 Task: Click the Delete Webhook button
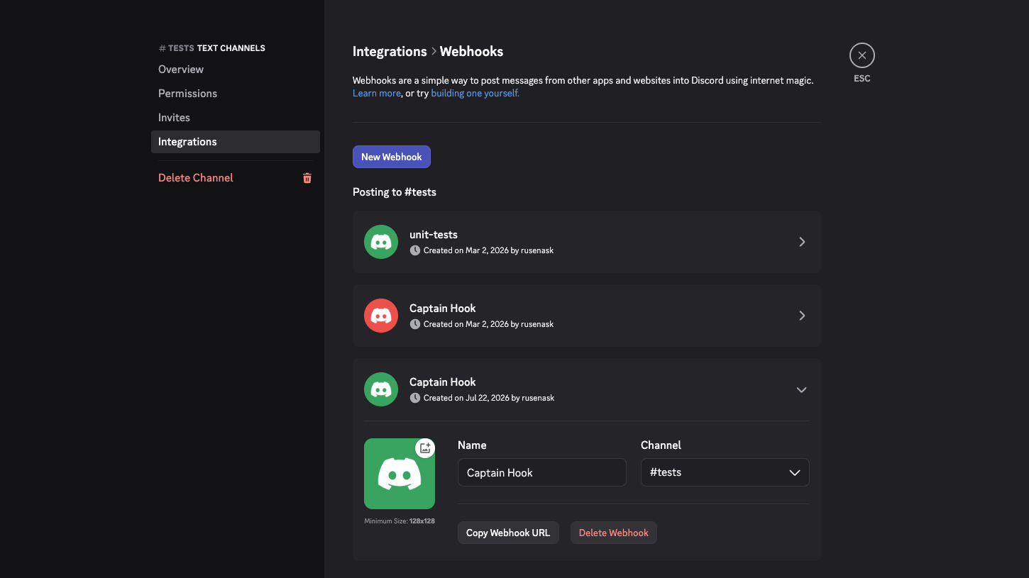pos(614,533)
